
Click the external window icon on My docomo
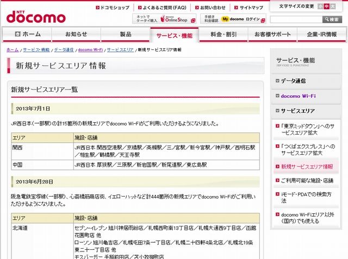pyautogui.click(x=263, y=21)
